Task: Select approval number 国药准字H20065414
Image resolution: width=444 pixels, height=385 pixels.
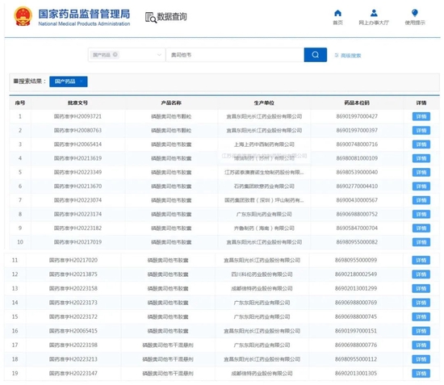Action: [77, 144]
